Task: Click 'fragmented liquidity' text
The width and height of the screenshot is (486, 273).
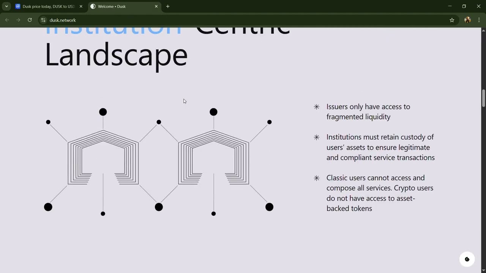Action: pyautogui.click(x=358, y=117)
